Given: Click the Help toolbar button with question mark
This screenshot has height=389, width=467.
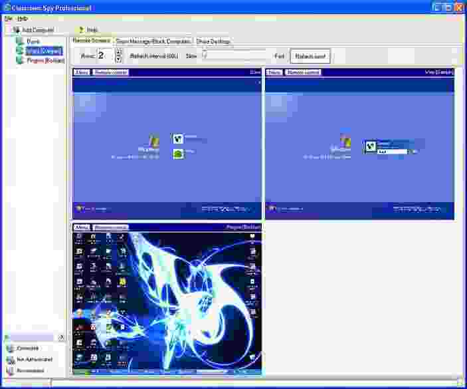Looking at the screenshot, I should click(88, 30).
